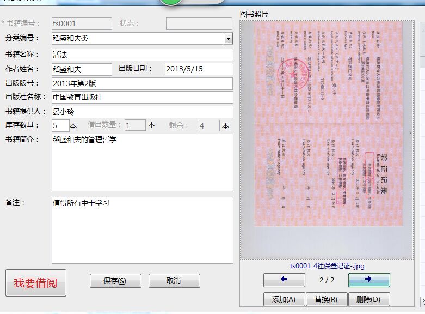
Task: Click 添加(A) to add a photo
Action: [x=284, y=299]
